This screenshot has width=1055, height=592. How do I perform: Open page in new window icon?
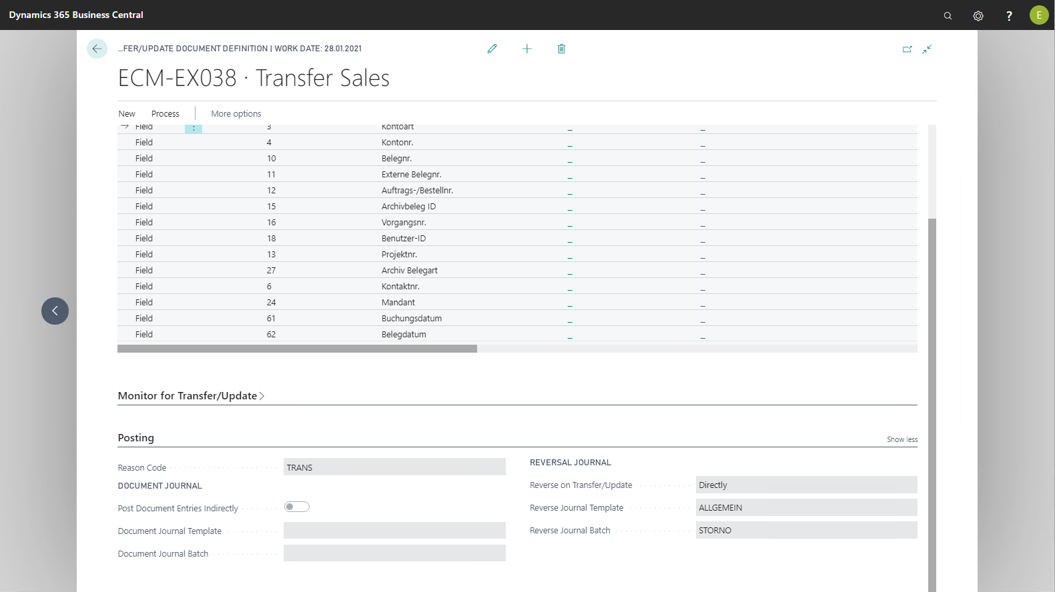pos(907,49)
